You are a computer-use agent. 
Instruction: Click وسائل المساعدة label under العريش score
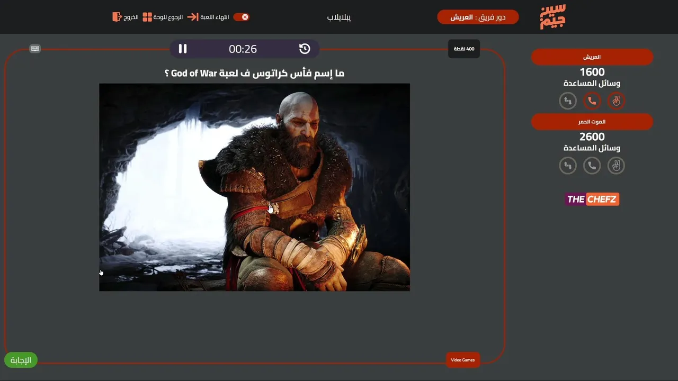(x=592, y=83)
